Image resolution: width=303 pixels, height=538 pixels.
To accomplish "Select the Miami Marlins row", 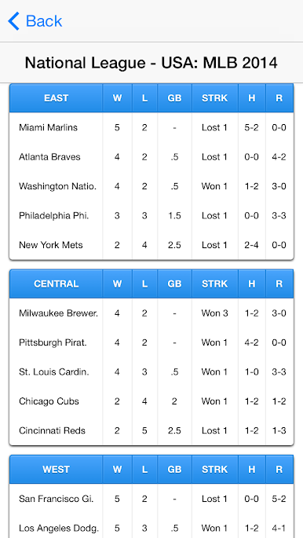I will [151, 128].
